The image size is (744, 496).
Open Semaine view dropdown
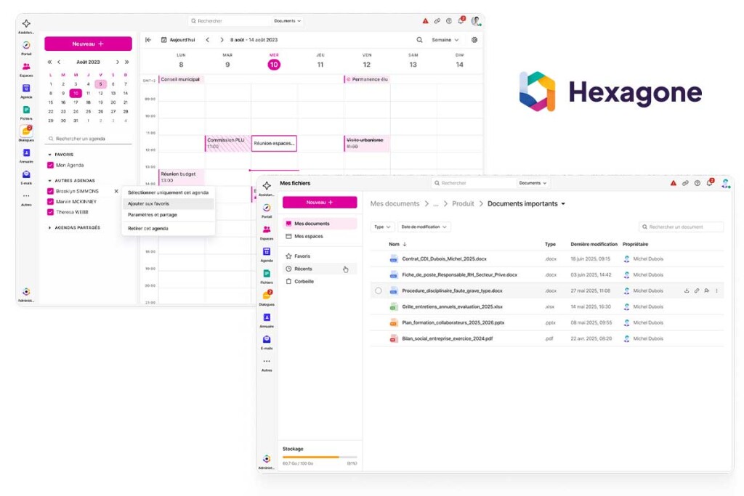(x=445, y=40)
